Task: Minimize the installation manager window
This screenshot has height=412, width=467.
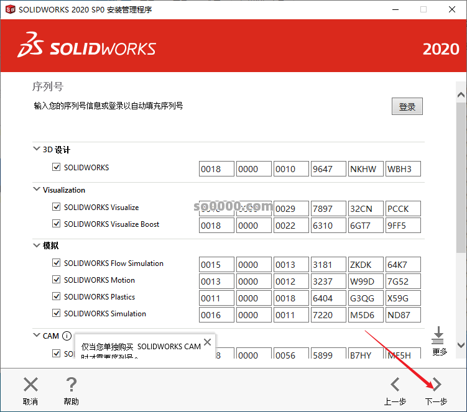Action: click(x=395, y=9)
